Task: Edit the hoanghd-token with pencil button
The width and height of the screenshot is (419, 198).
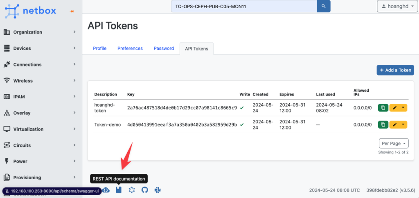Action: 395,108
